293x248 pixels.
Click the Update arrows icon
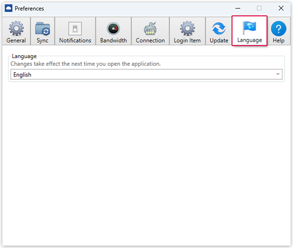[x=219, y=28]
